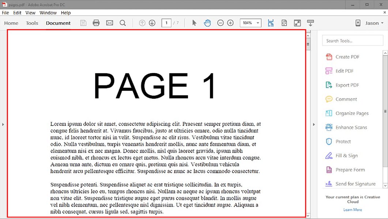Open Enhance Scans tool icon

click(329, 127)
